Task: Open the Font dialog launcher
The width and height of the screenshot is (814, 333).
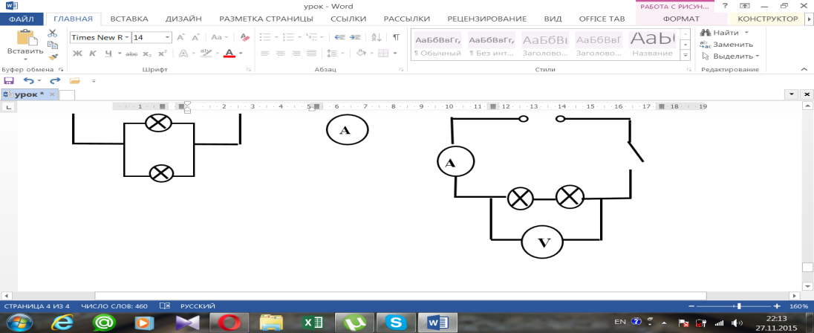Action: [248, 69]
